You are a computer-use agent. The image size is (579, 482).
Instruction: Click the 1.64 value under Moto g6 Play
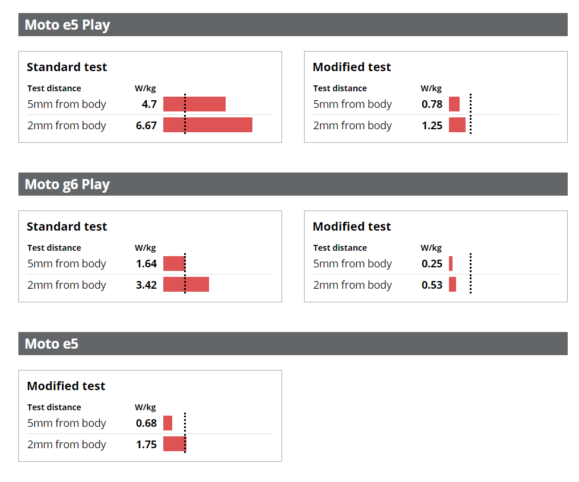click(x=146, y=264)
